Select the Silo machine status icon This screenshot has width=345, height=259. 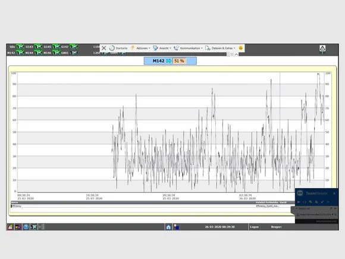(20, 46)
